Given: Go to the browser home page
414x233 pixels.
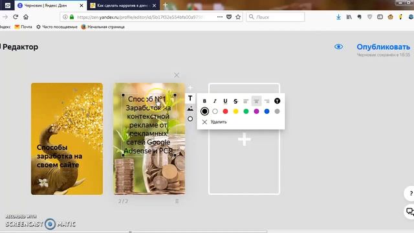Looking at the screenshot, I should pos(26,17).
